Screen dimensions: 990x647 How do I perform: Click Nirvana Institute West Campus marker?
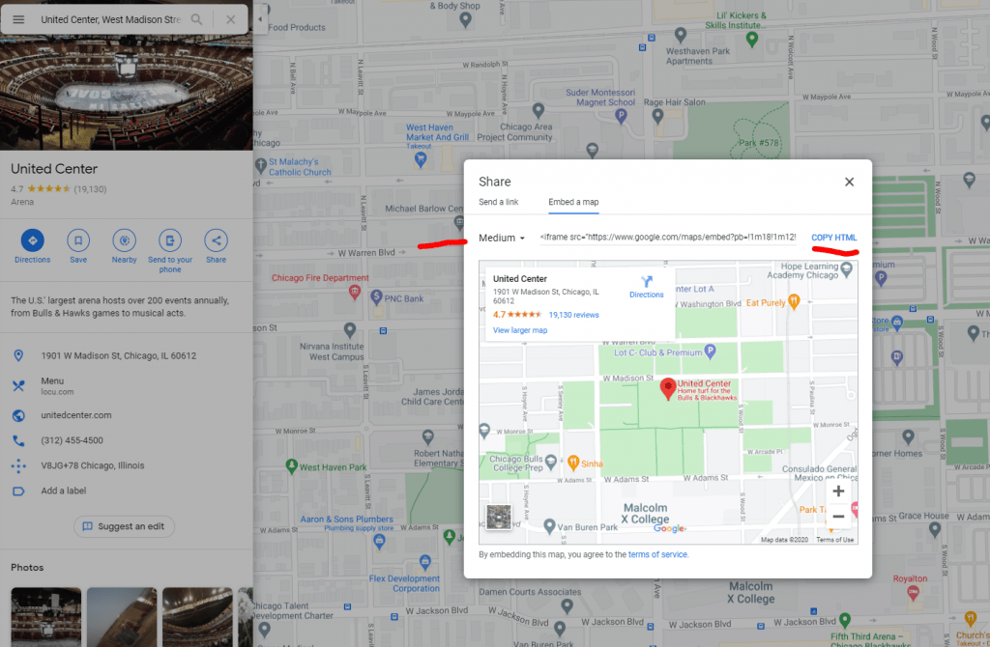349,329
